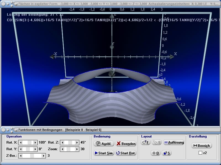The height and width of the screenshot is (165, 221).
Task: Increase Z-Ber. with right arrow
Action: coord(43,156)
